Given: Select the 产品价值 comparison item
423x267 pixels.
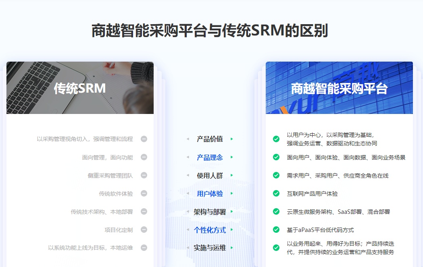Looking at the screenshot, I should pos(210,139).
